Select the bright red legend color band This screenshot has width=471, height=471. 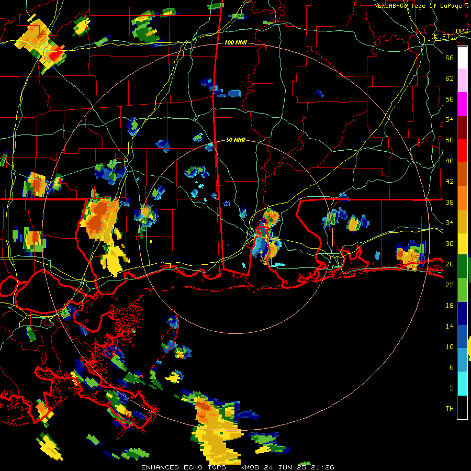click(x=462, y=151)
